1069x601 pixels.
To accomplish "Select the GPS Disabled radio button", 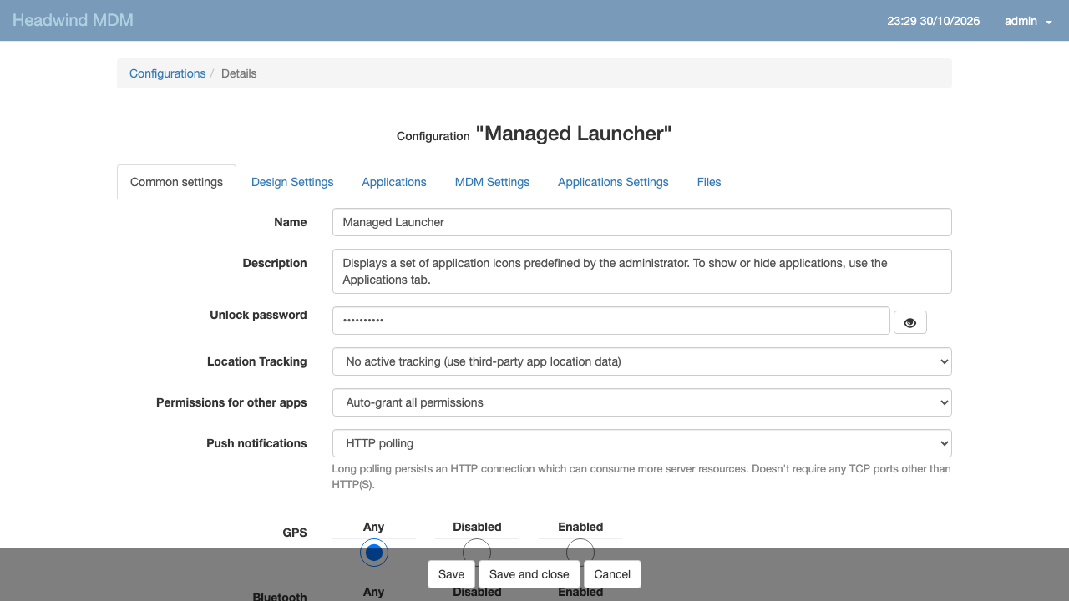I will [477, 552].
